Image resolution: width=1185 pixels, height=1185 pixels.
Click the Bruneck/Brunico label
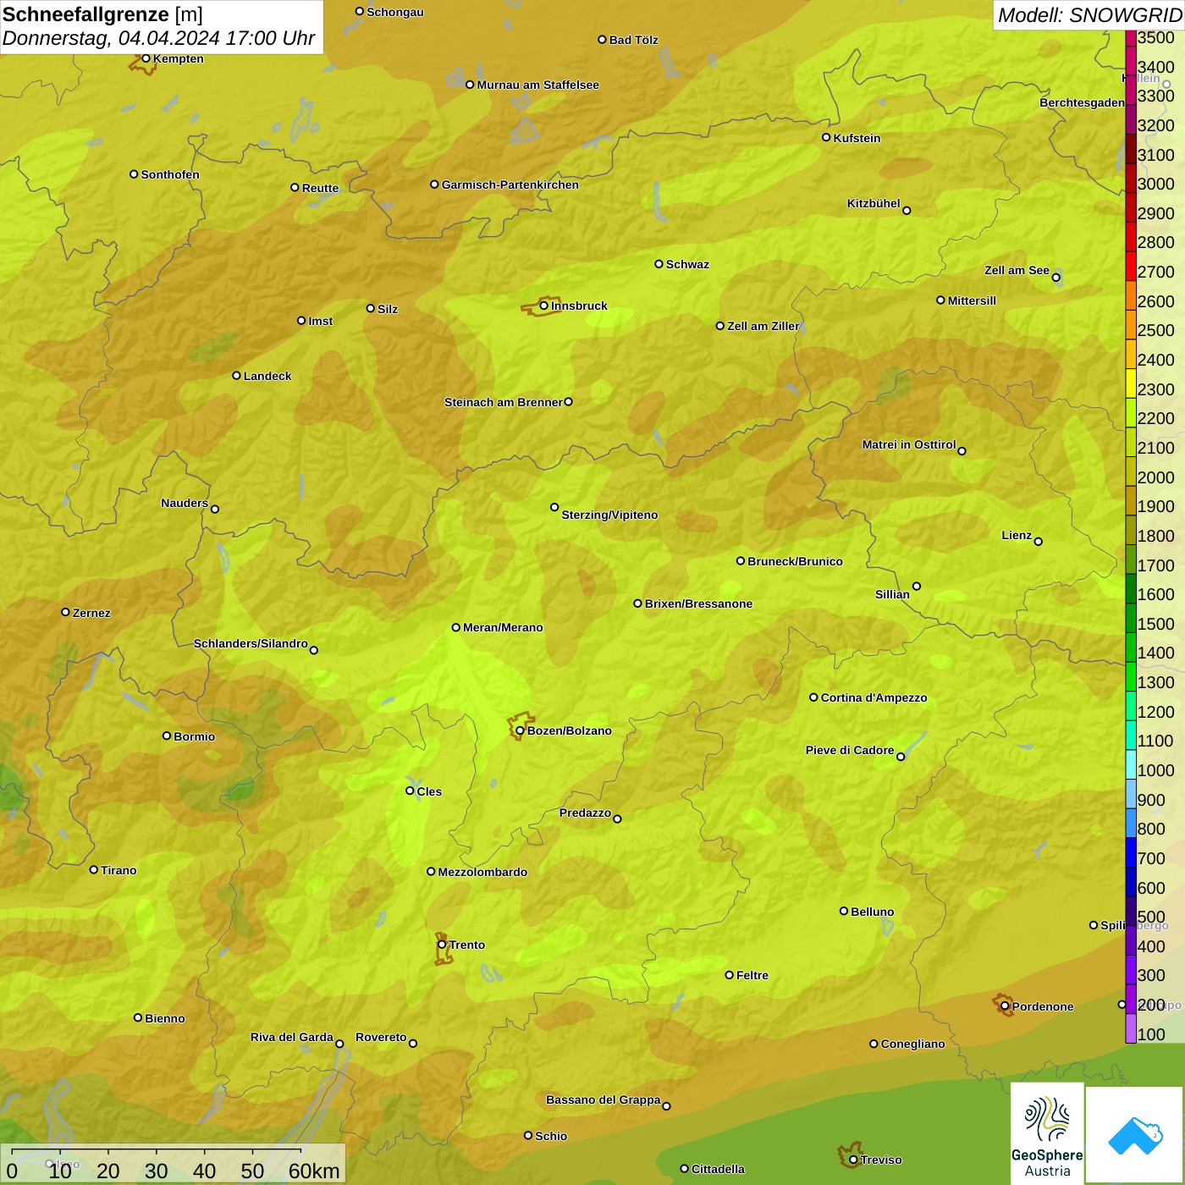click(x=795, y=561)
